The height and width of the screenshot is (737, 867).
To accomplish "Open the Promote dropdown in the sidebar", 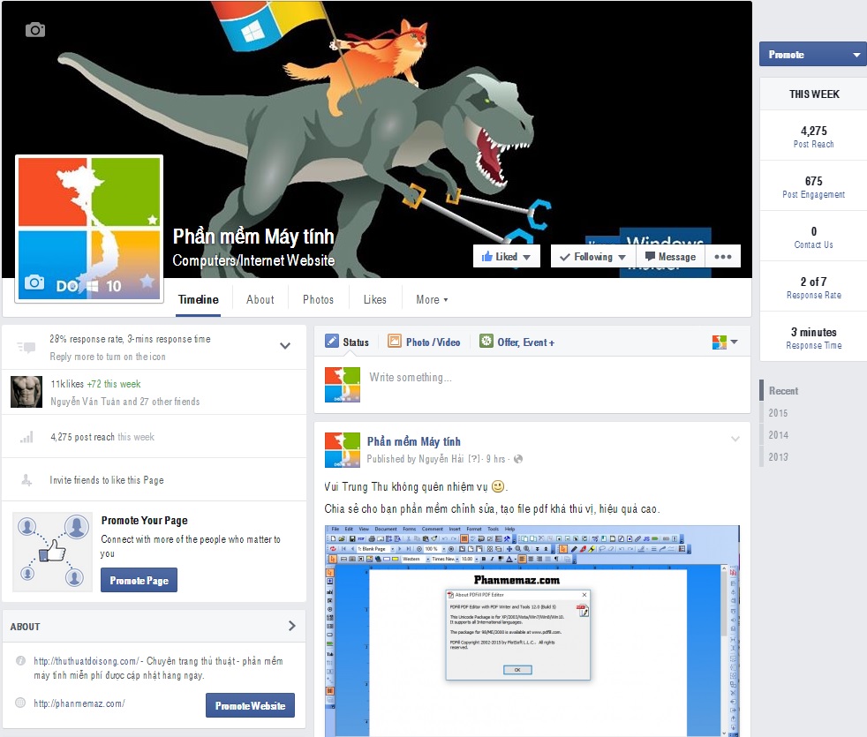I will [811, 54].
